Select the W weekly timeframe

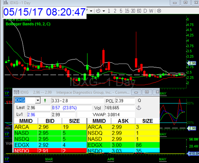[151, 11]
